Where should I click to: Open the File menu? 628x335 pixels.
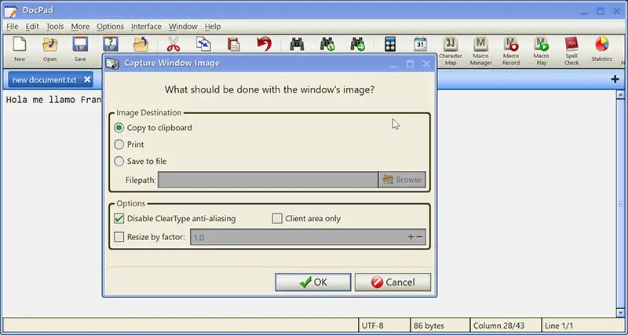tap(13, 27)
